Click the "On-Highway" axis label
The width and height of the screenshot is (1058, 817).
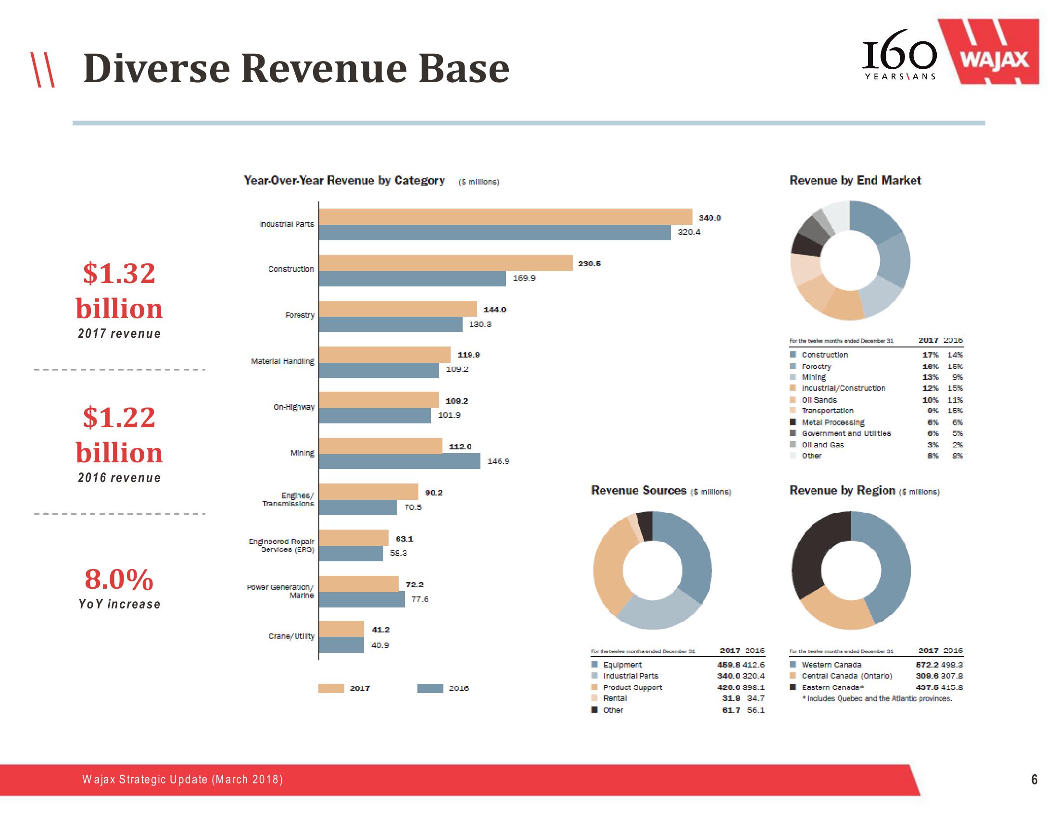point(294,408)
